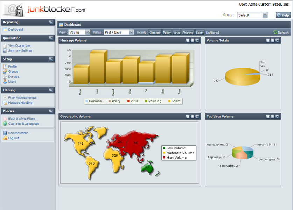Open the Countries & Languages link
This screenshot has height=210, width=293.
tap(24, 124)
